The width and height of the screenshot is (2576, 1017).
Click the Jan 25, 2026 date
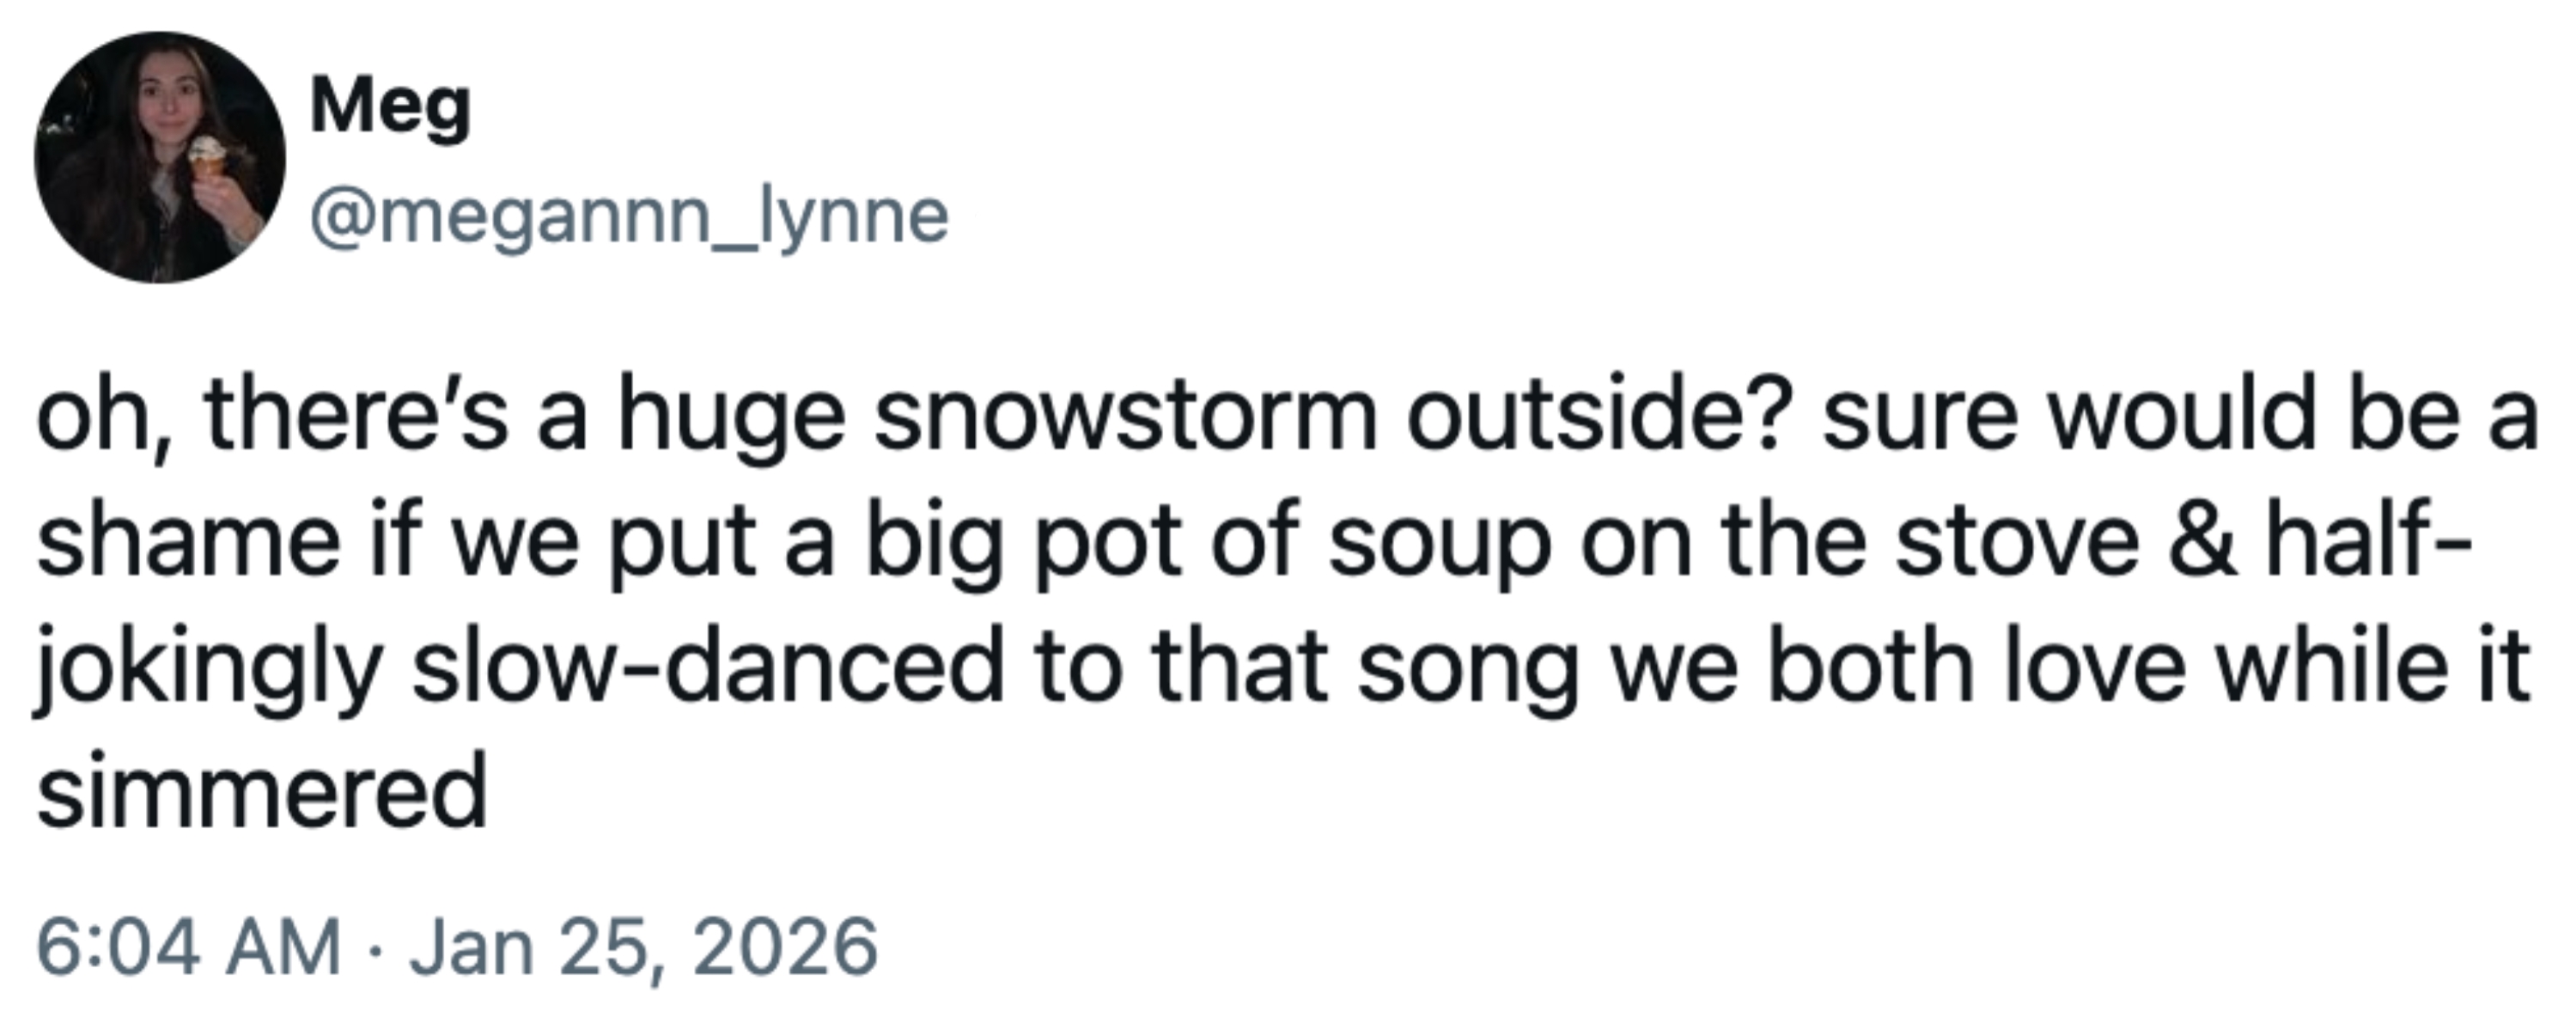pyautogui.click(x=643, y=946)
